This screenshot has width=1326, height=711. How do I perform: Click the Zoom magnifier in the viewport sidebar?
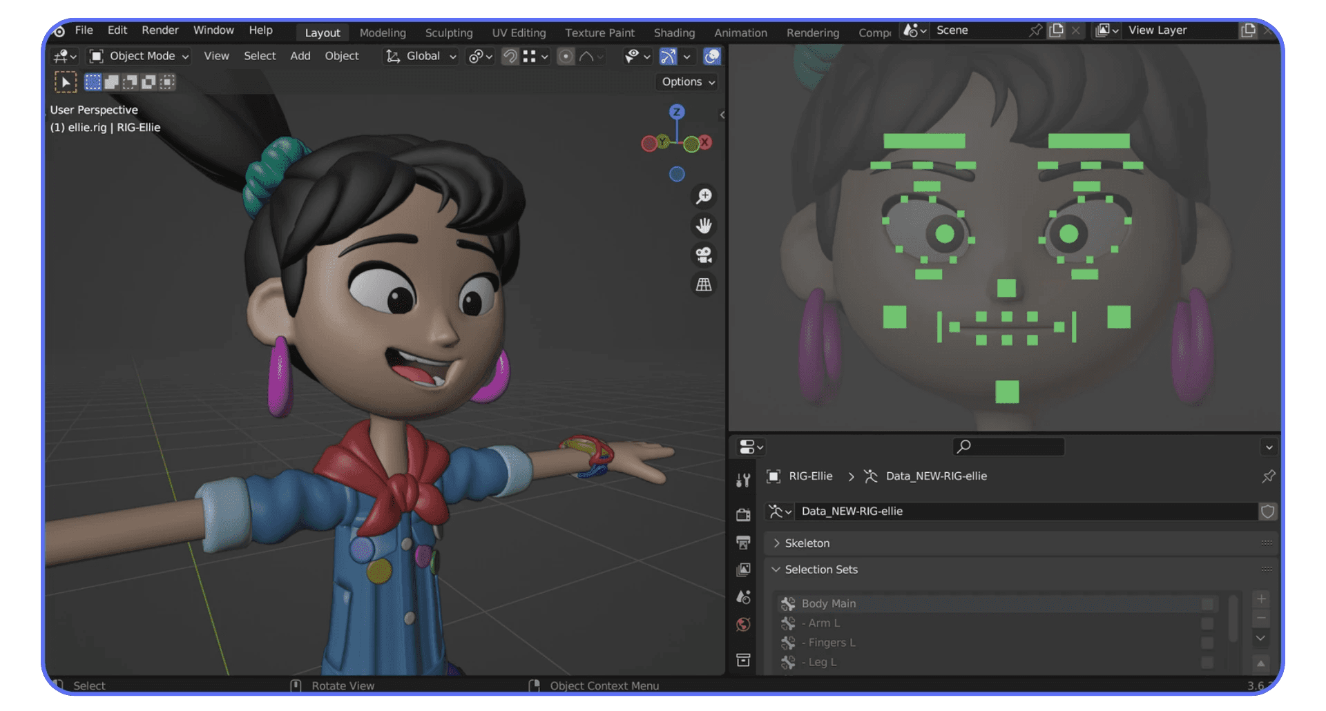click(704, 196)
